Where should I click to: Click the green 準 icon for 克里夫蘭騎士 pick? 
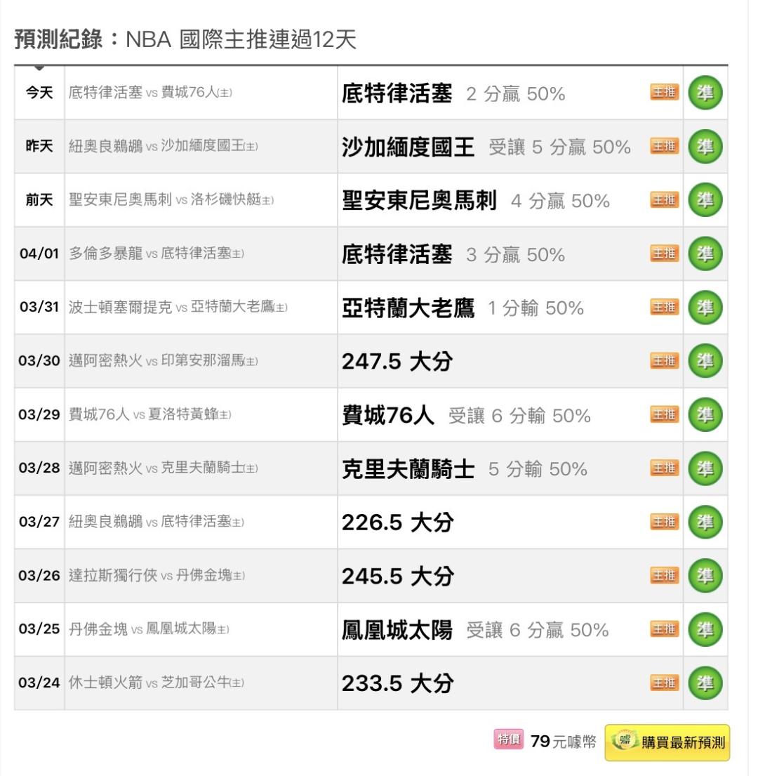click(x=705, y=468)
